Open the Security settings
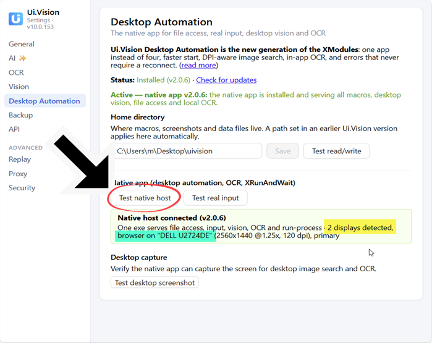Image resolution: width=432 pixels, height=343 pixels. click(x=22, y=188)
